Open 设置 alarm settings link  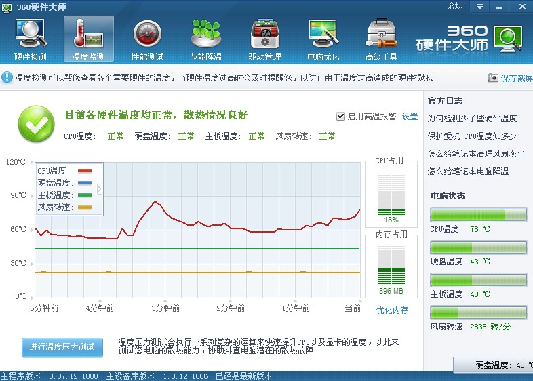tap(410, 117)
